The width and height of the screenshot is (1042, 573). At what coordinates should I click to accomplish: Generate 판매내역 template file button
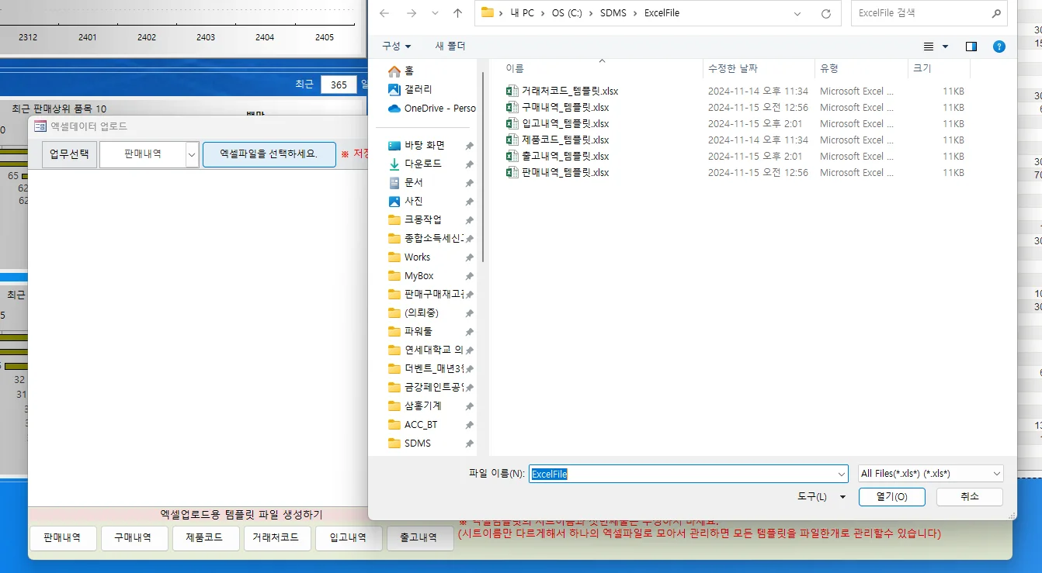62,537
